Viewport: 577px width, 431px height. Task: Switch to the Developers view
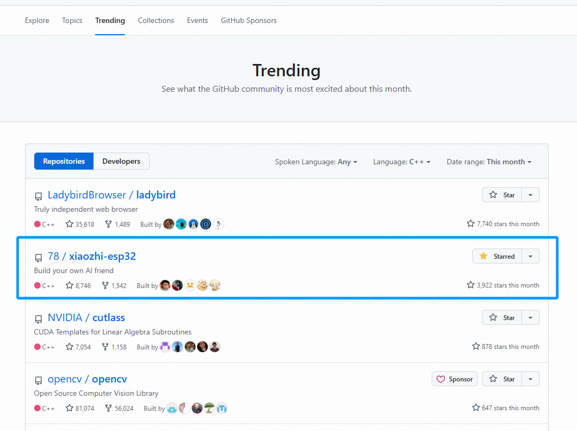point(121,161)
